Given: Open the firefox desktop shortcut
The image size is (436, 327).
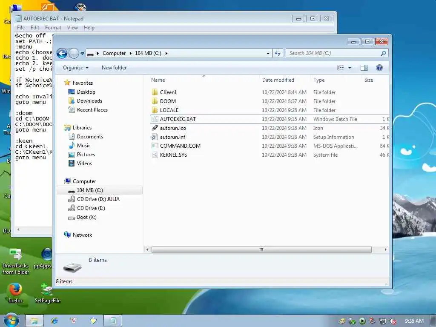Looking at the screenshot, I should tap(15, 293).
